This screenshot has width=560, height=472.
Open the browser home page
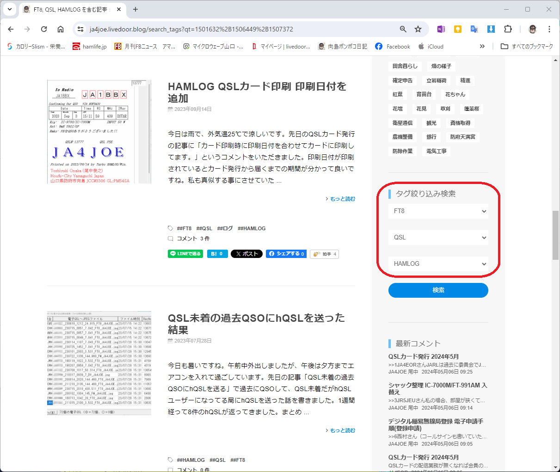61,29
